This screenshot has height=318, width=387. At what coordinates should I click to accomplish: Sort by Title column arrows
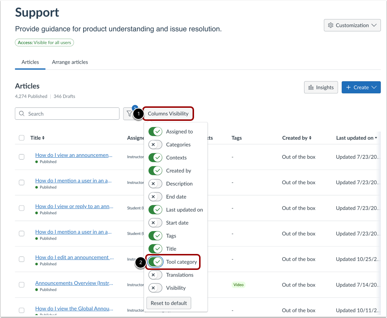pyautogui.click(x=43, y=138)
